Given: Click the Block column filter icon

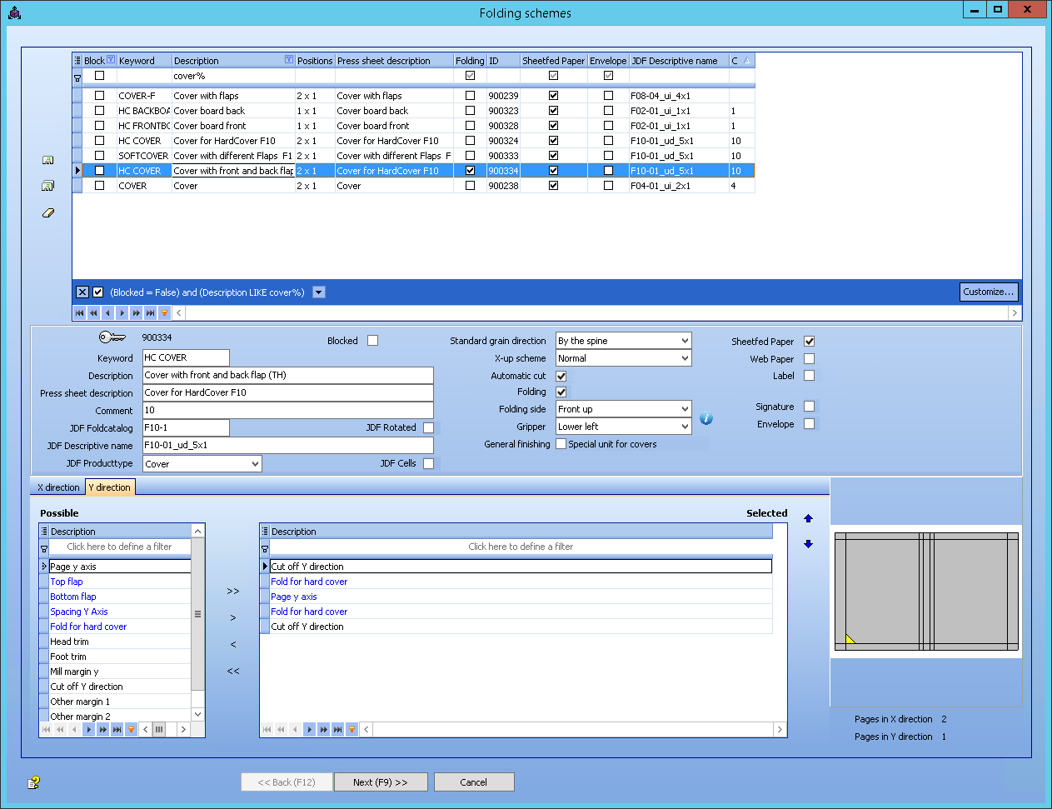Looking at the screenshot, I should point(111,60).
